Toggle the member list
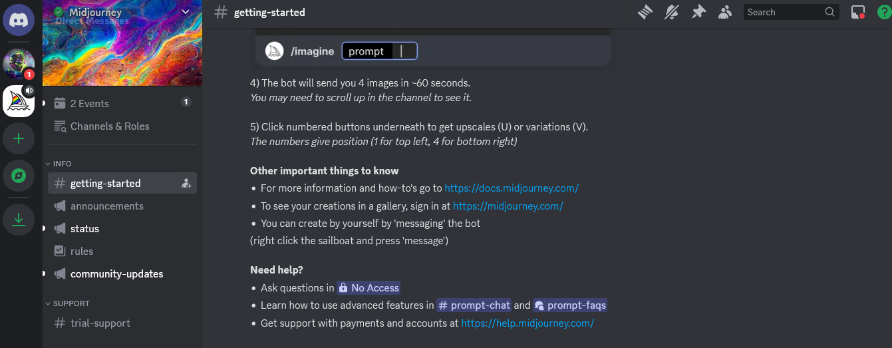 [725, 12]
